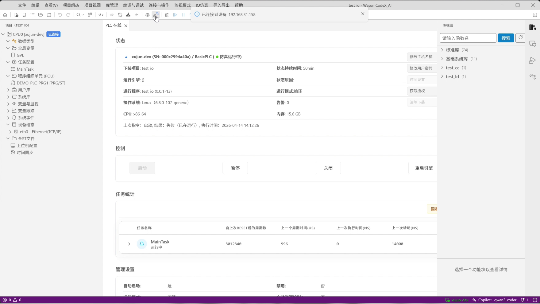Click the open folder toolbar icon
Image resolution: width=540 pixels, height=304 pixels.
coord(40,15)
